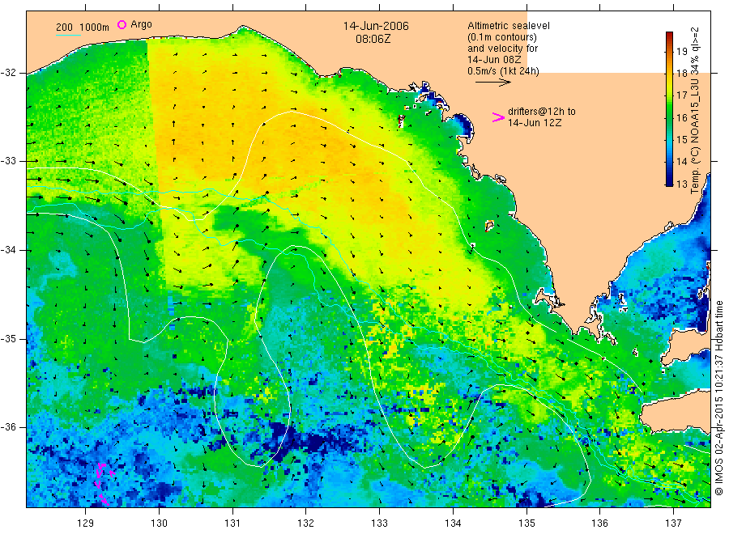Image resolution: width=729 pixels, height=534 pixels.
Task: Click the temperature color bar
Action: coord(669,109)
